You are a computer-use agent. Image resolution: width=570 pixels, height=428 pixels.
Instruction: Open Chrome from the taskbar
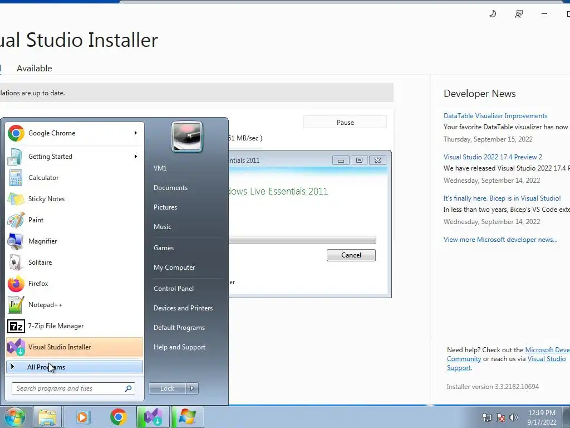click(118, 417)
